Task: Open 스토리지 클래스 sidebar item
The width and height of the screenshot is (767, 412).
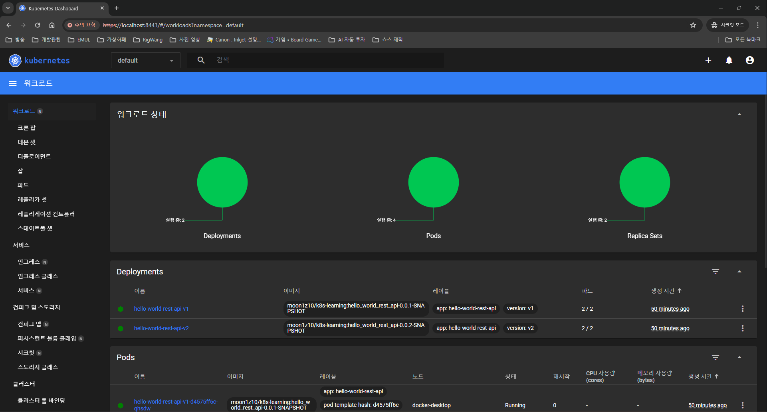Action: [38, 367]
